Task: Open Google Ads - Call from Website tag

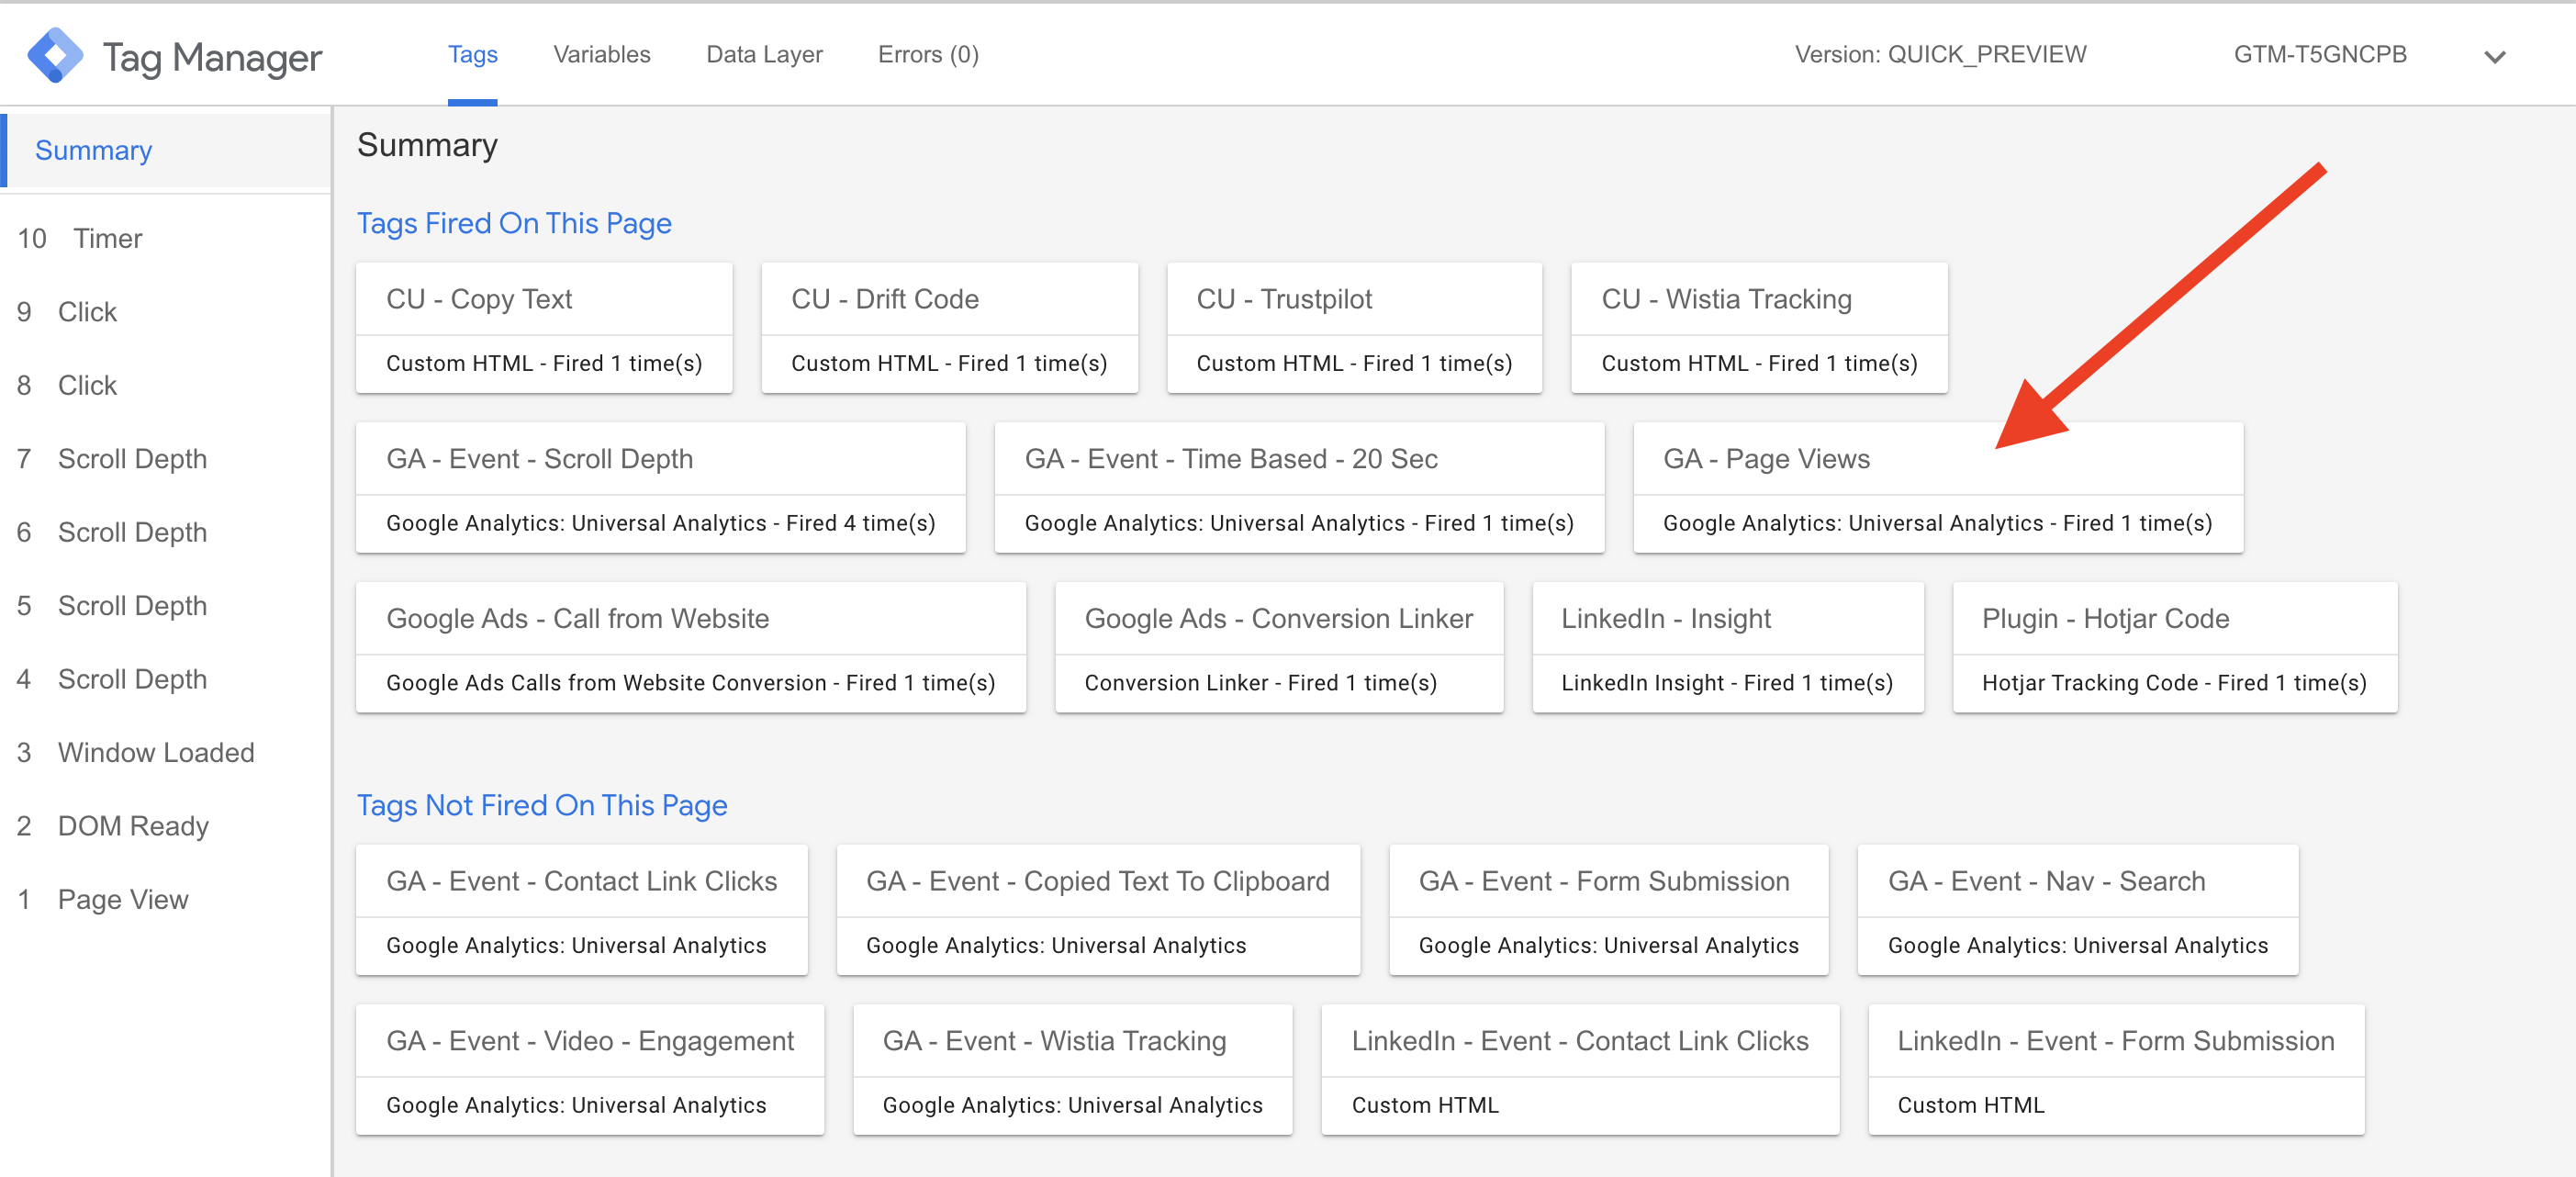Action: point(691,648)
